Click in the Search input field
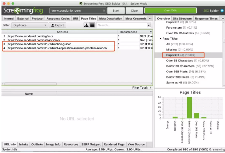Viewport: 225px width, 153px height. click(122, 25)
